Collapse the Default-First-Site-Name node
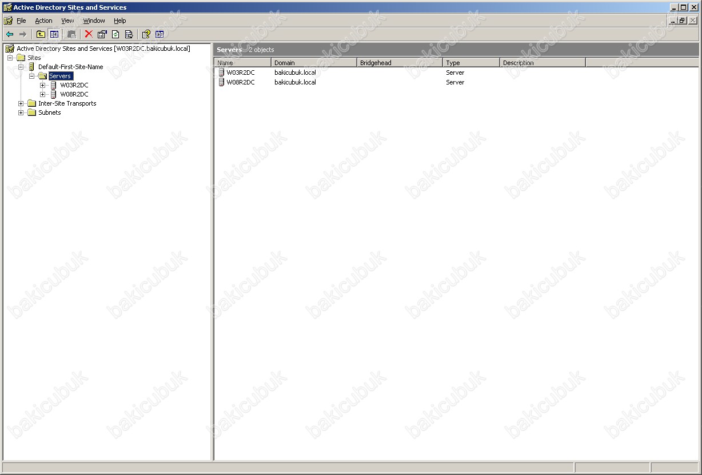 tap(21, 67)
